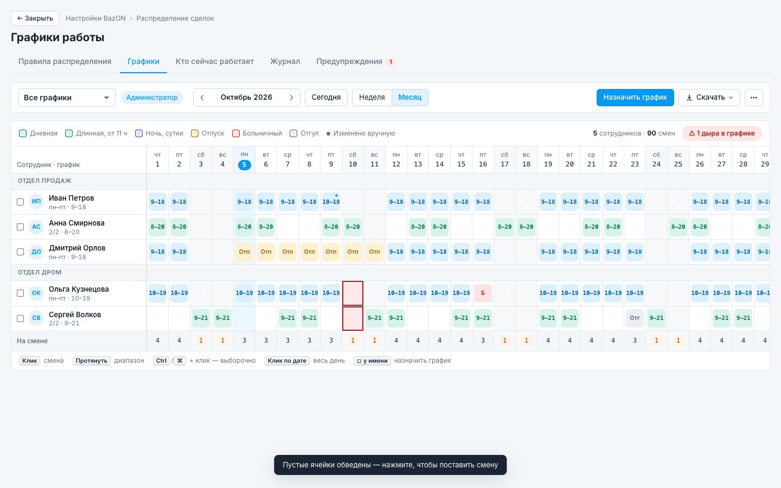Tick checkbox for Дмитрий Орлов
Image resolution: width=781 pixels, height=488 pixels.
tap(20, 252)
